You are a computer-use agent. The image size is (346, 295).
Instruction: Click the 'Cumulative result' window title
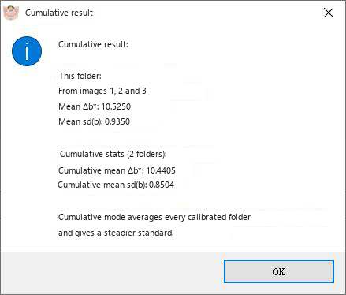(59, 13)
